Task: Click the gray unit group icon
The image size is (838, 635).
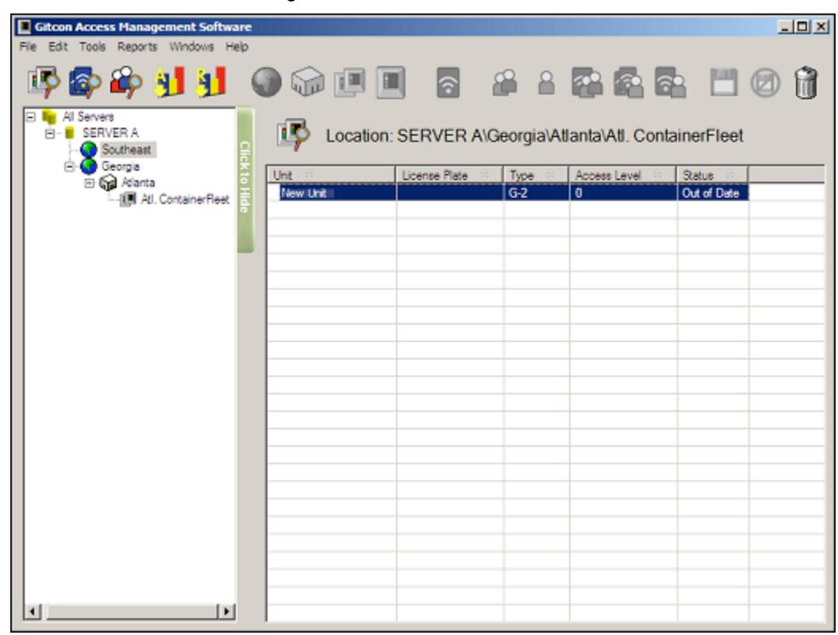Action: [350, 82]
